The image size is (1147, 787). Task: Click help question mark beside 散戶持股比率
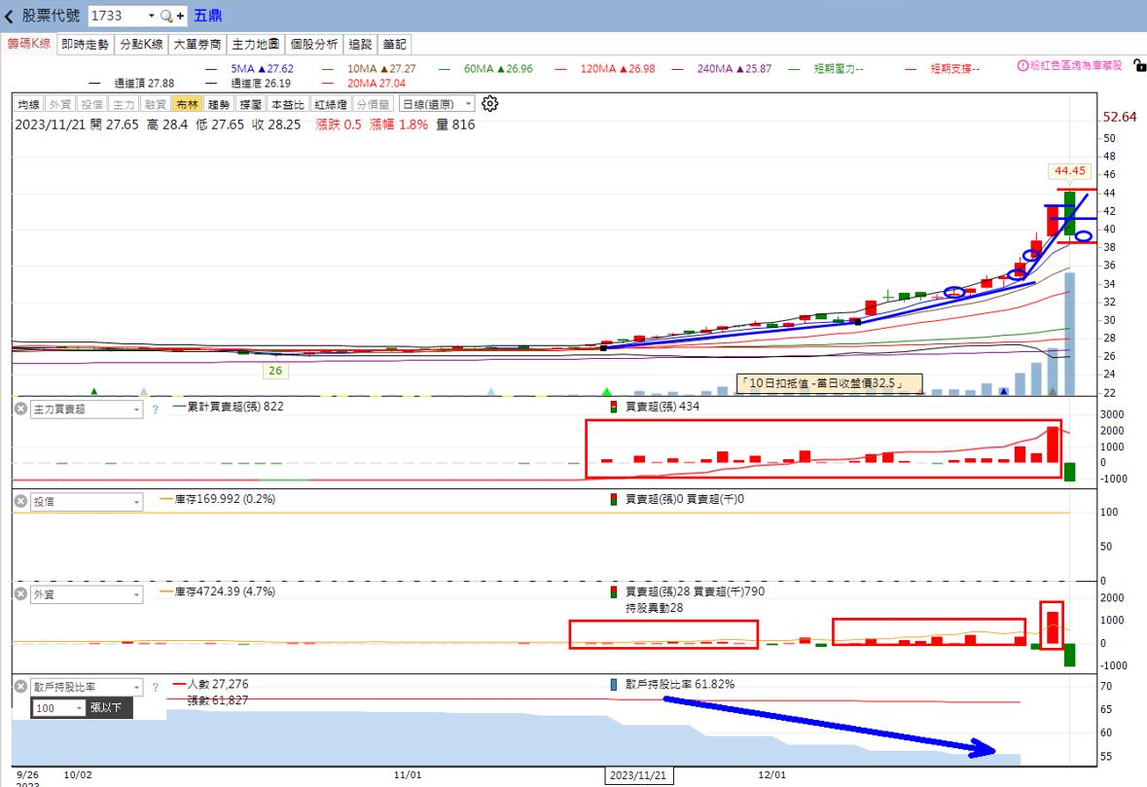(155, 688)
